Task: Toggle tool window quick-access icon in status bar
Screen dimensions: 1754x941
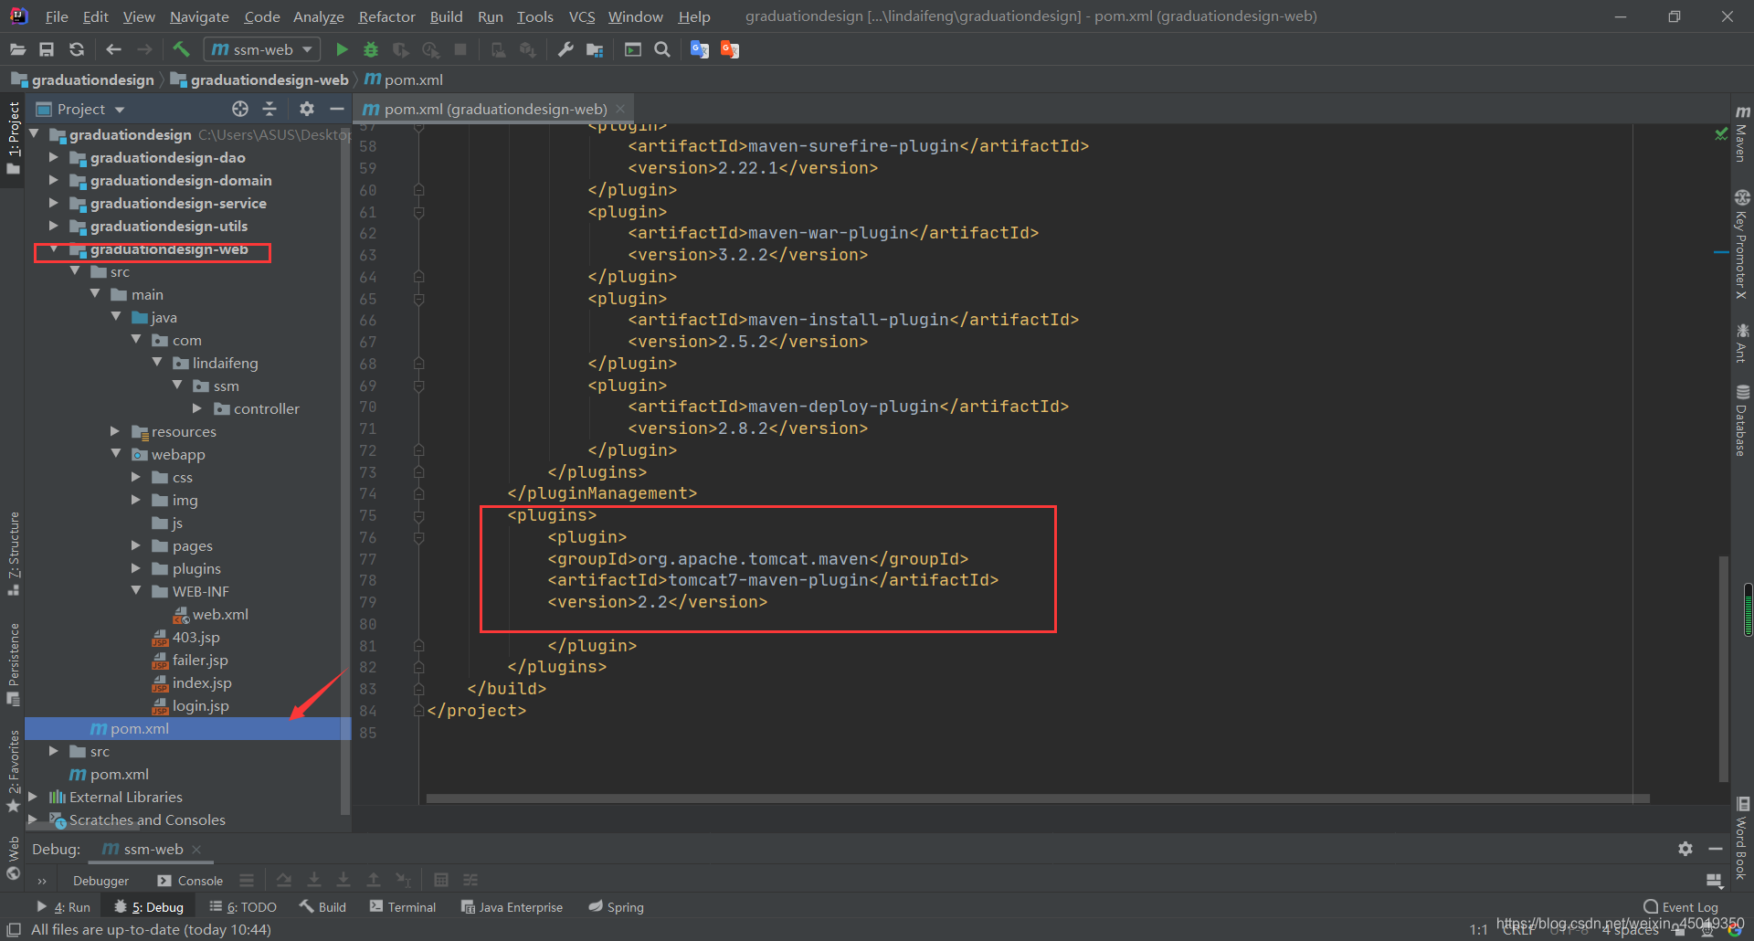Action: [x=14, y=929]
